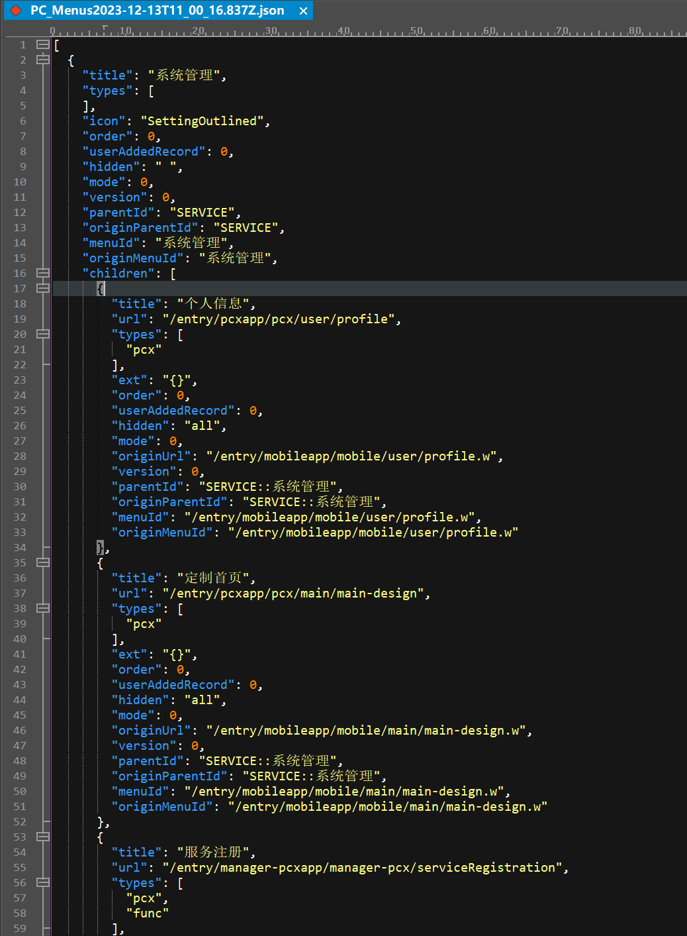Click the column ruler at mark 40
Image resolution: width=687 pixels, height=936 pixels.
click(x=343, y=30)
